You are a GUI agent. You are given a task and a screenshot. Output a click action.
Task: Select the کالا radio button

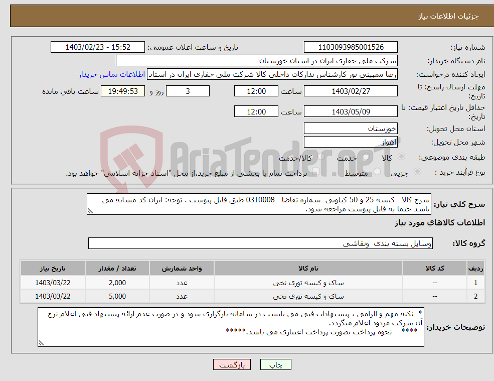(401, 157)
